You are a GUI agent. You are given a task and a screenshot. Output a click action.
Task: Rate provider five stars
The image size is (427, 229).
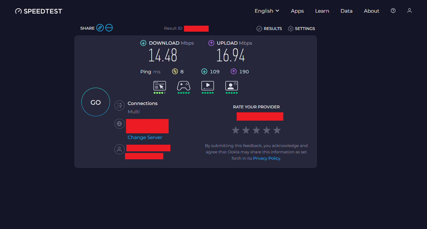[x=277, y=130]
